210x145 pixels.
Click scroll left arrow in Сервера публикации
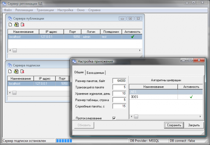[x=10, y=50]
